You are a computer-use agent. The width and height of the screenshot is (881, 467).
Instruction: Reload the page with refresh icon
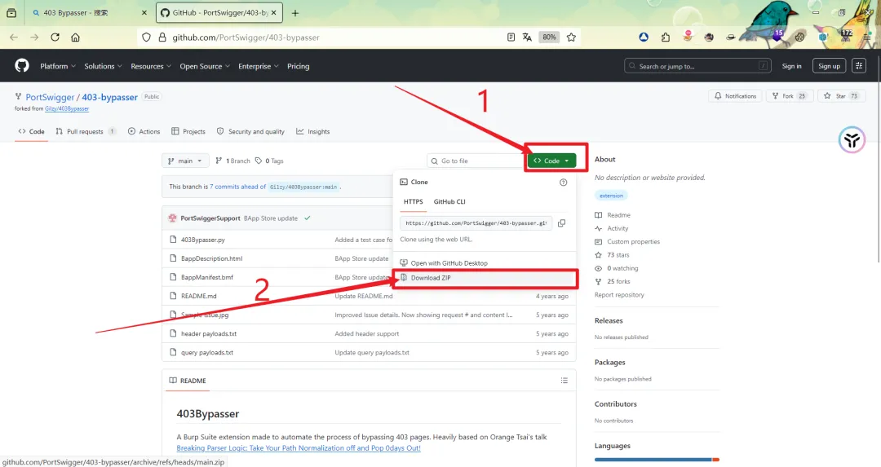coord(55,37)
